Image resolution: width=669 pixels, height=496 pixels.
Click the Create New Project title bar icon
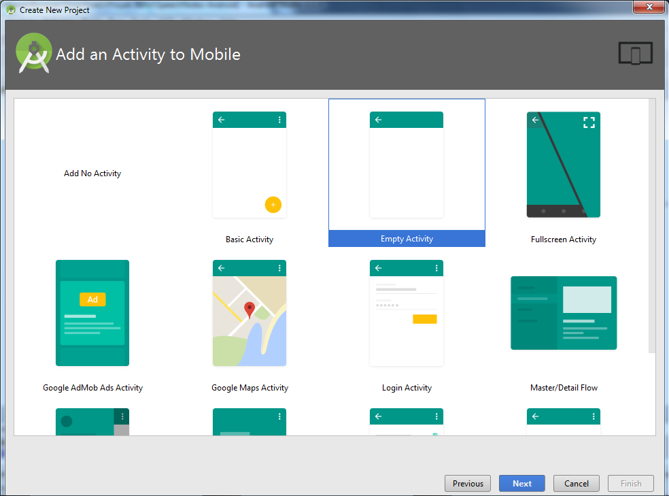[11, 10]
